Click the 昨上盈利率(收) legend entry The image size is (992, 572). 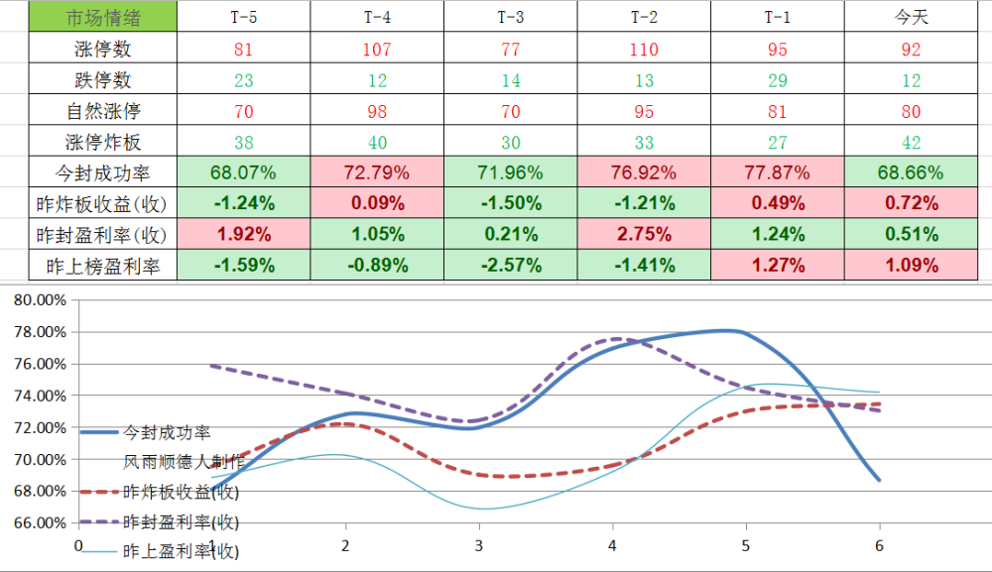(x=160, y=551)
